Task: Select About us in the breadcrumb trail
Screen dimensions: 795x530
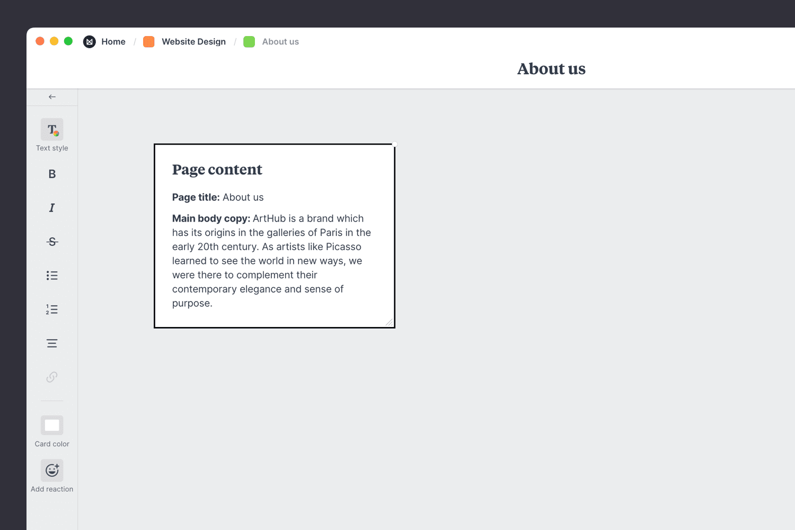Action: (x=280, y=41)
